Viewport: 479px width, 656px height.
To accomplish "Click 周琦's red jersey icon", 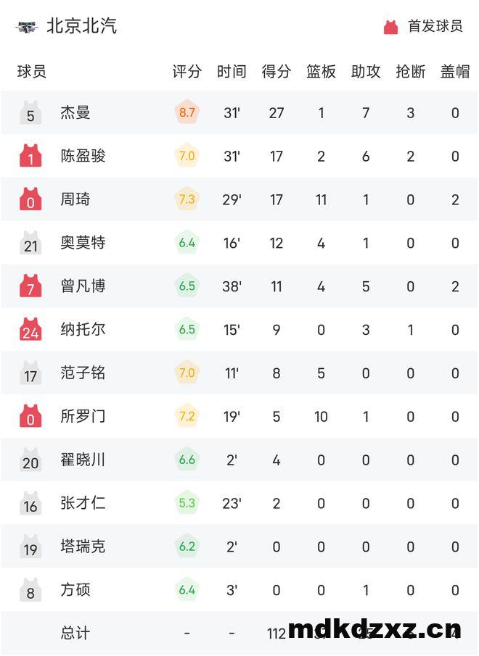I will 30,199.
